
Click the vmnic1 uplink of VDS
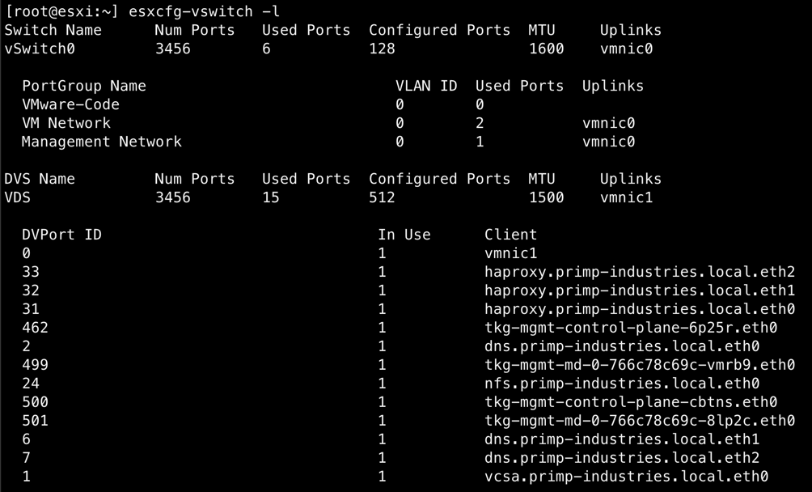tap(626, 197)
